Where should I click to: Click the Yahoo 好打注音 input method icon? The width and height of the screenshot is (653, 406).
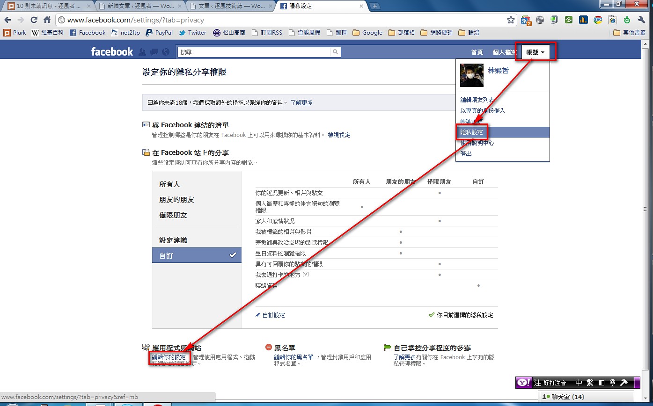coord(524,383)
